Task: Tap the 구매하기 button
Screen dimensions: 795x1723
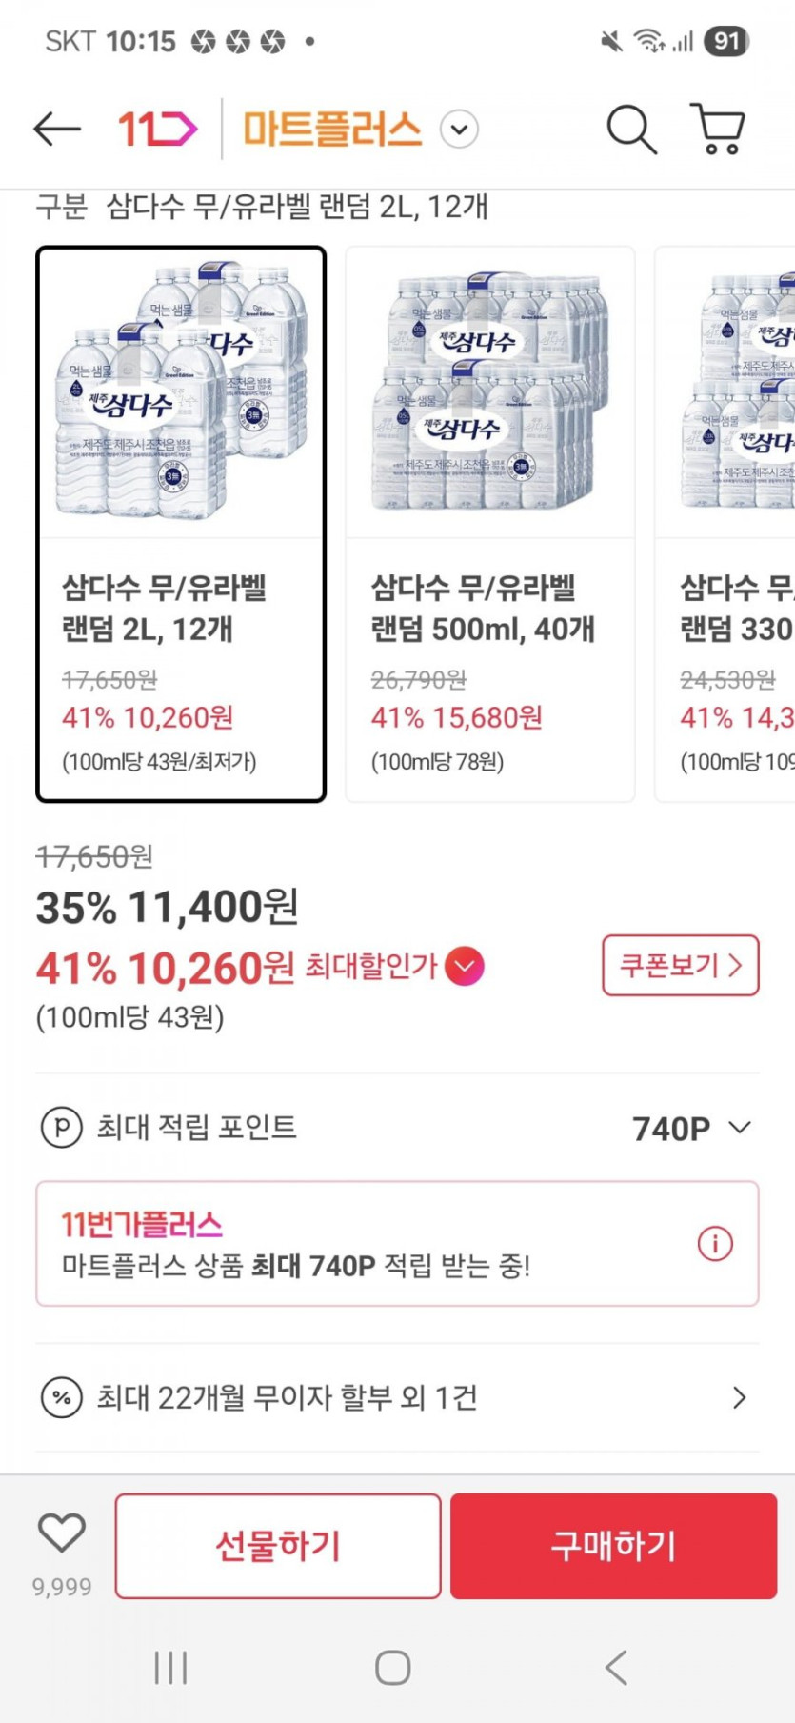Action: pyautogui.click(x=613, y=1545)
